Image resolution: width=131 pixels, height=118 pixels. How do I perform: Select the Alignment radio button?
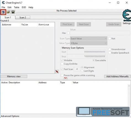pos(82,68)
